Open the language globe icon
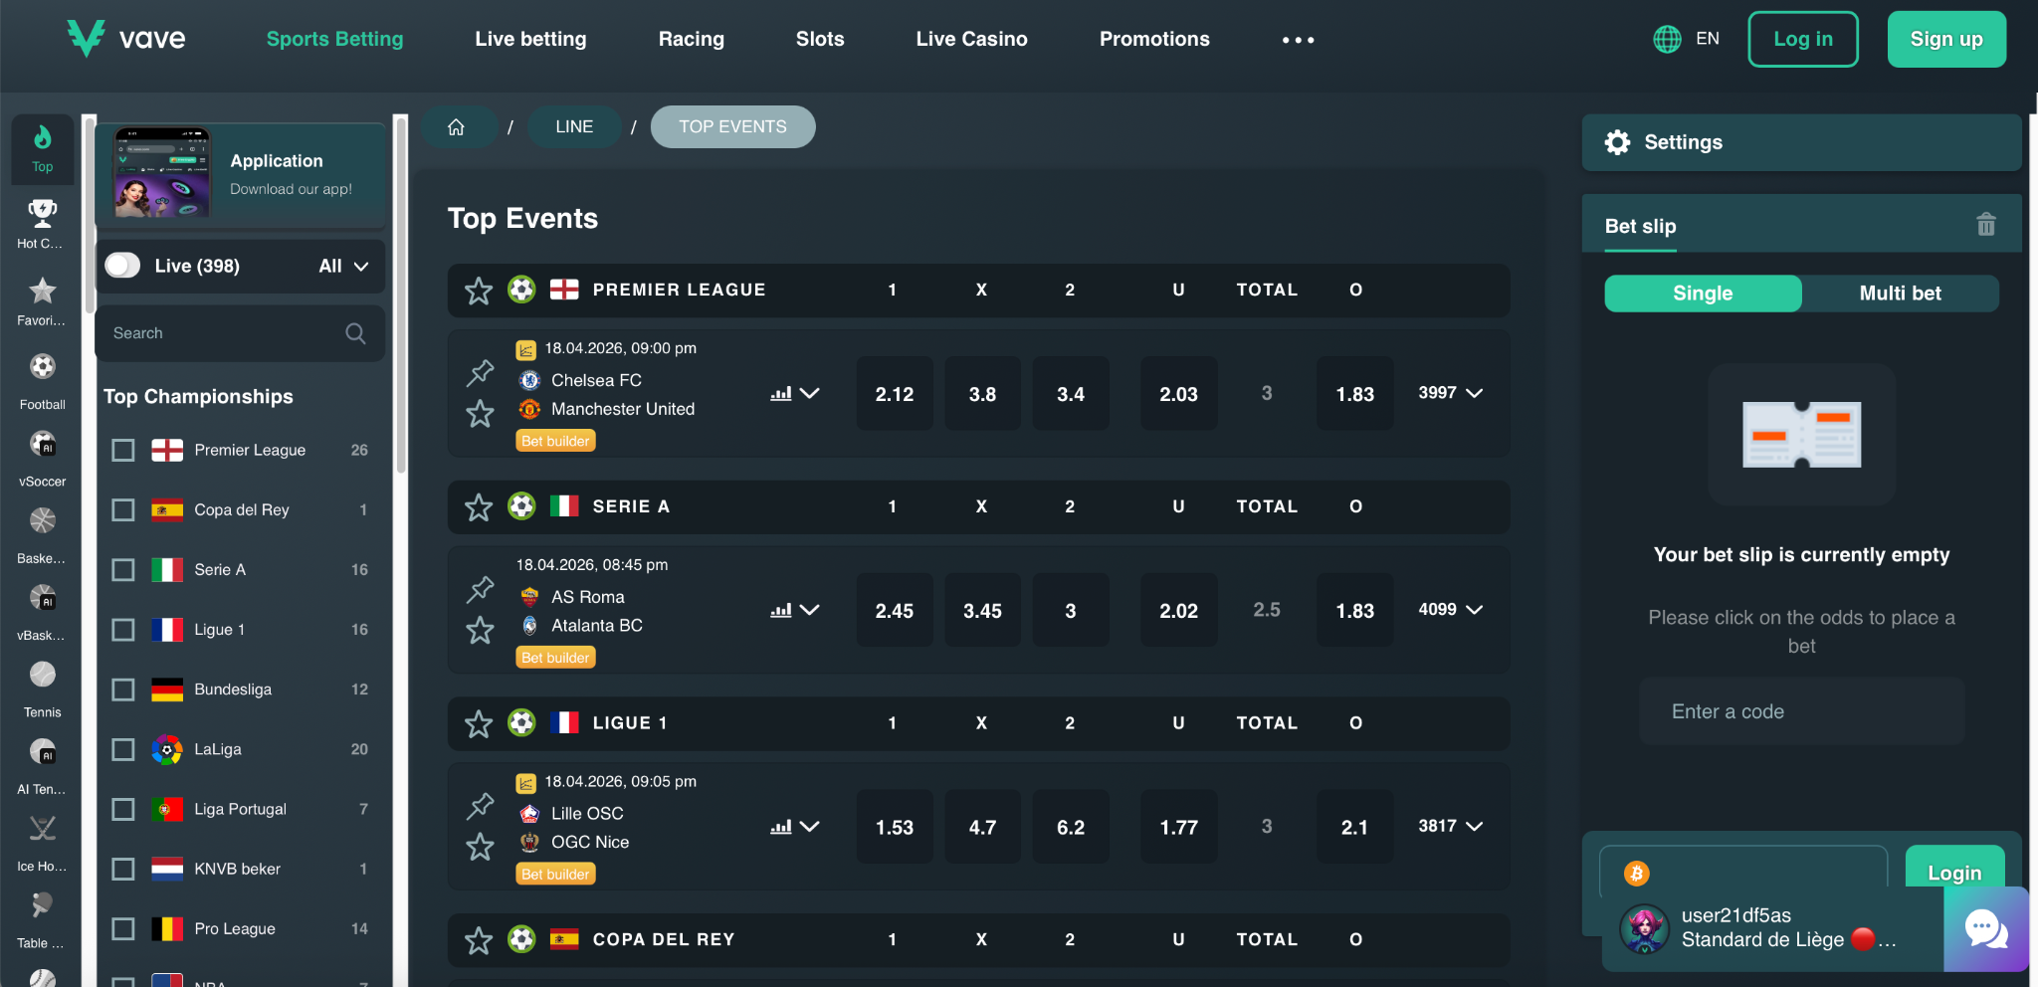This screenshot has width=2038, height=987. (1667, 39)
